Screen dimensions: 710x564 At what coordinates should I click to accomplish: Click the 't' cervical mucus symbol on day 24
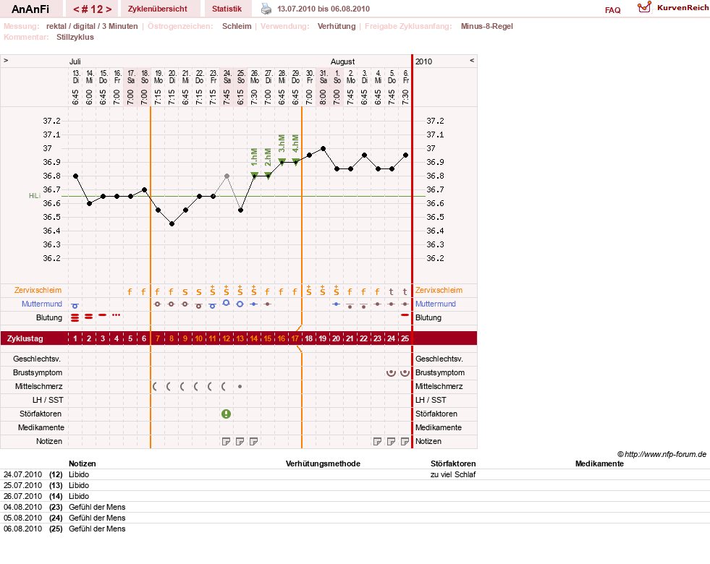point(392,291)
